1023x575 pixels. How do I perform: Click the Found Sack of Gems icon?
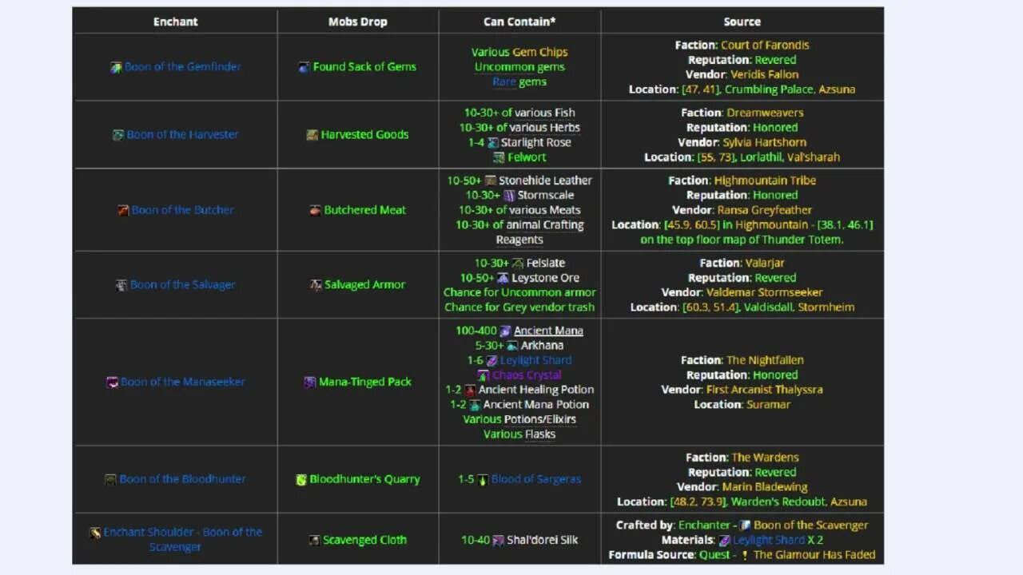(304, 67)
